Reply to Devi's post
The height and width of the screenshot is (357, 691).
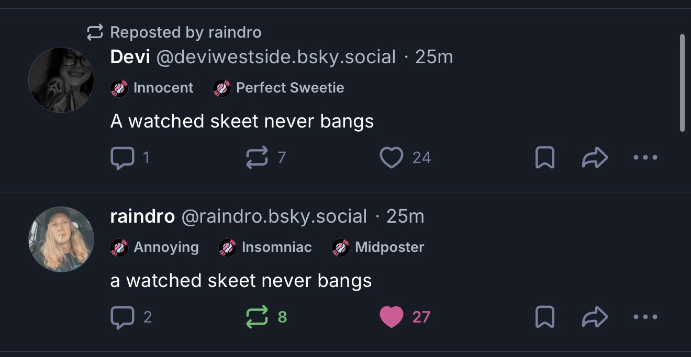click(x=122, y=157)
